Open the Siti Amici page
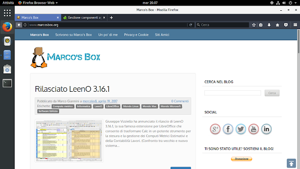Image resolution: width=300 pixels, height=169 pixels. (x=162, y=35)
